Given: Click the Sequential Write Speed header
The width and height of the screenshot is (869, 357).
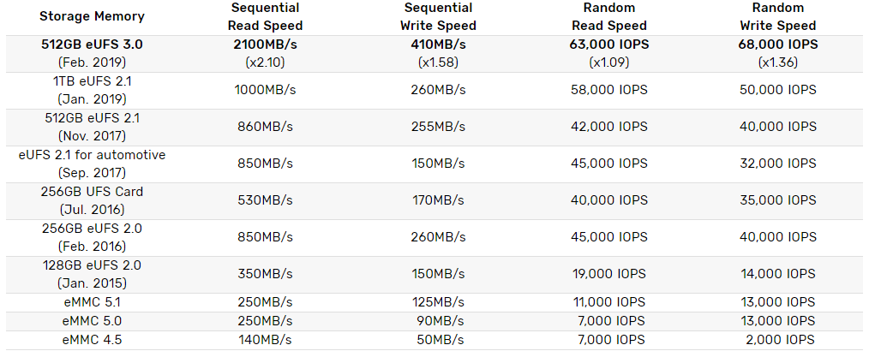Looking at the screenshot, I should coord(439,16).
